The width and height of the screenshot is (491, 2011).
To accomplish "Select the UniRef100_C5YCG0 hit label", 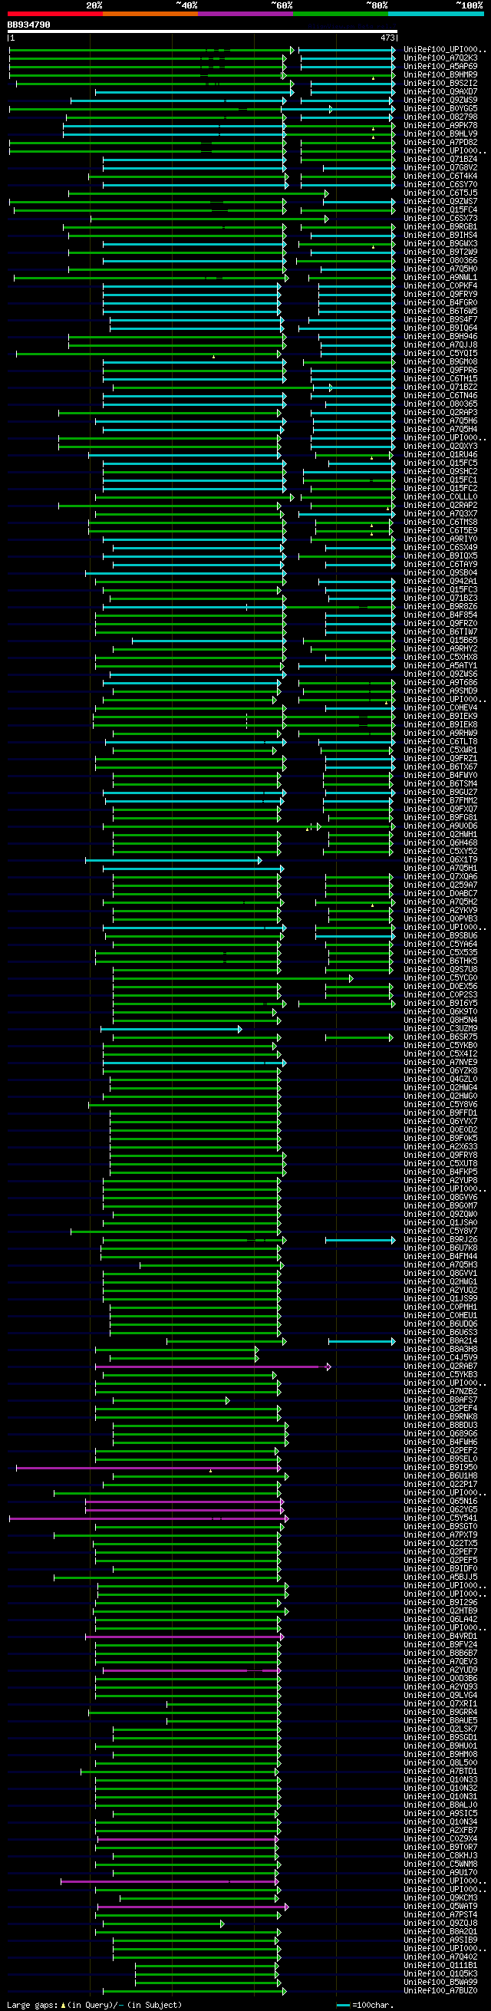I will tap(440, 978).
